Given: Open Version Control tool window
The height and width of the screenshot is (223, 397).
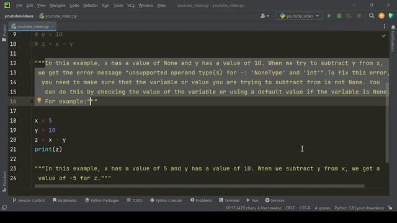Looking at the screenshot, I should pos(29,200).
